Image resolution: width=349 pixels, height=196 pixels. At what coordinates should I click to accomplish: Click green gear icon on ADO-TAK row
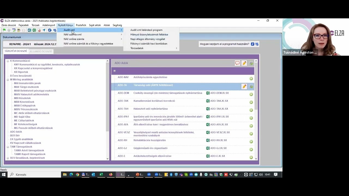tap(251, 102)
